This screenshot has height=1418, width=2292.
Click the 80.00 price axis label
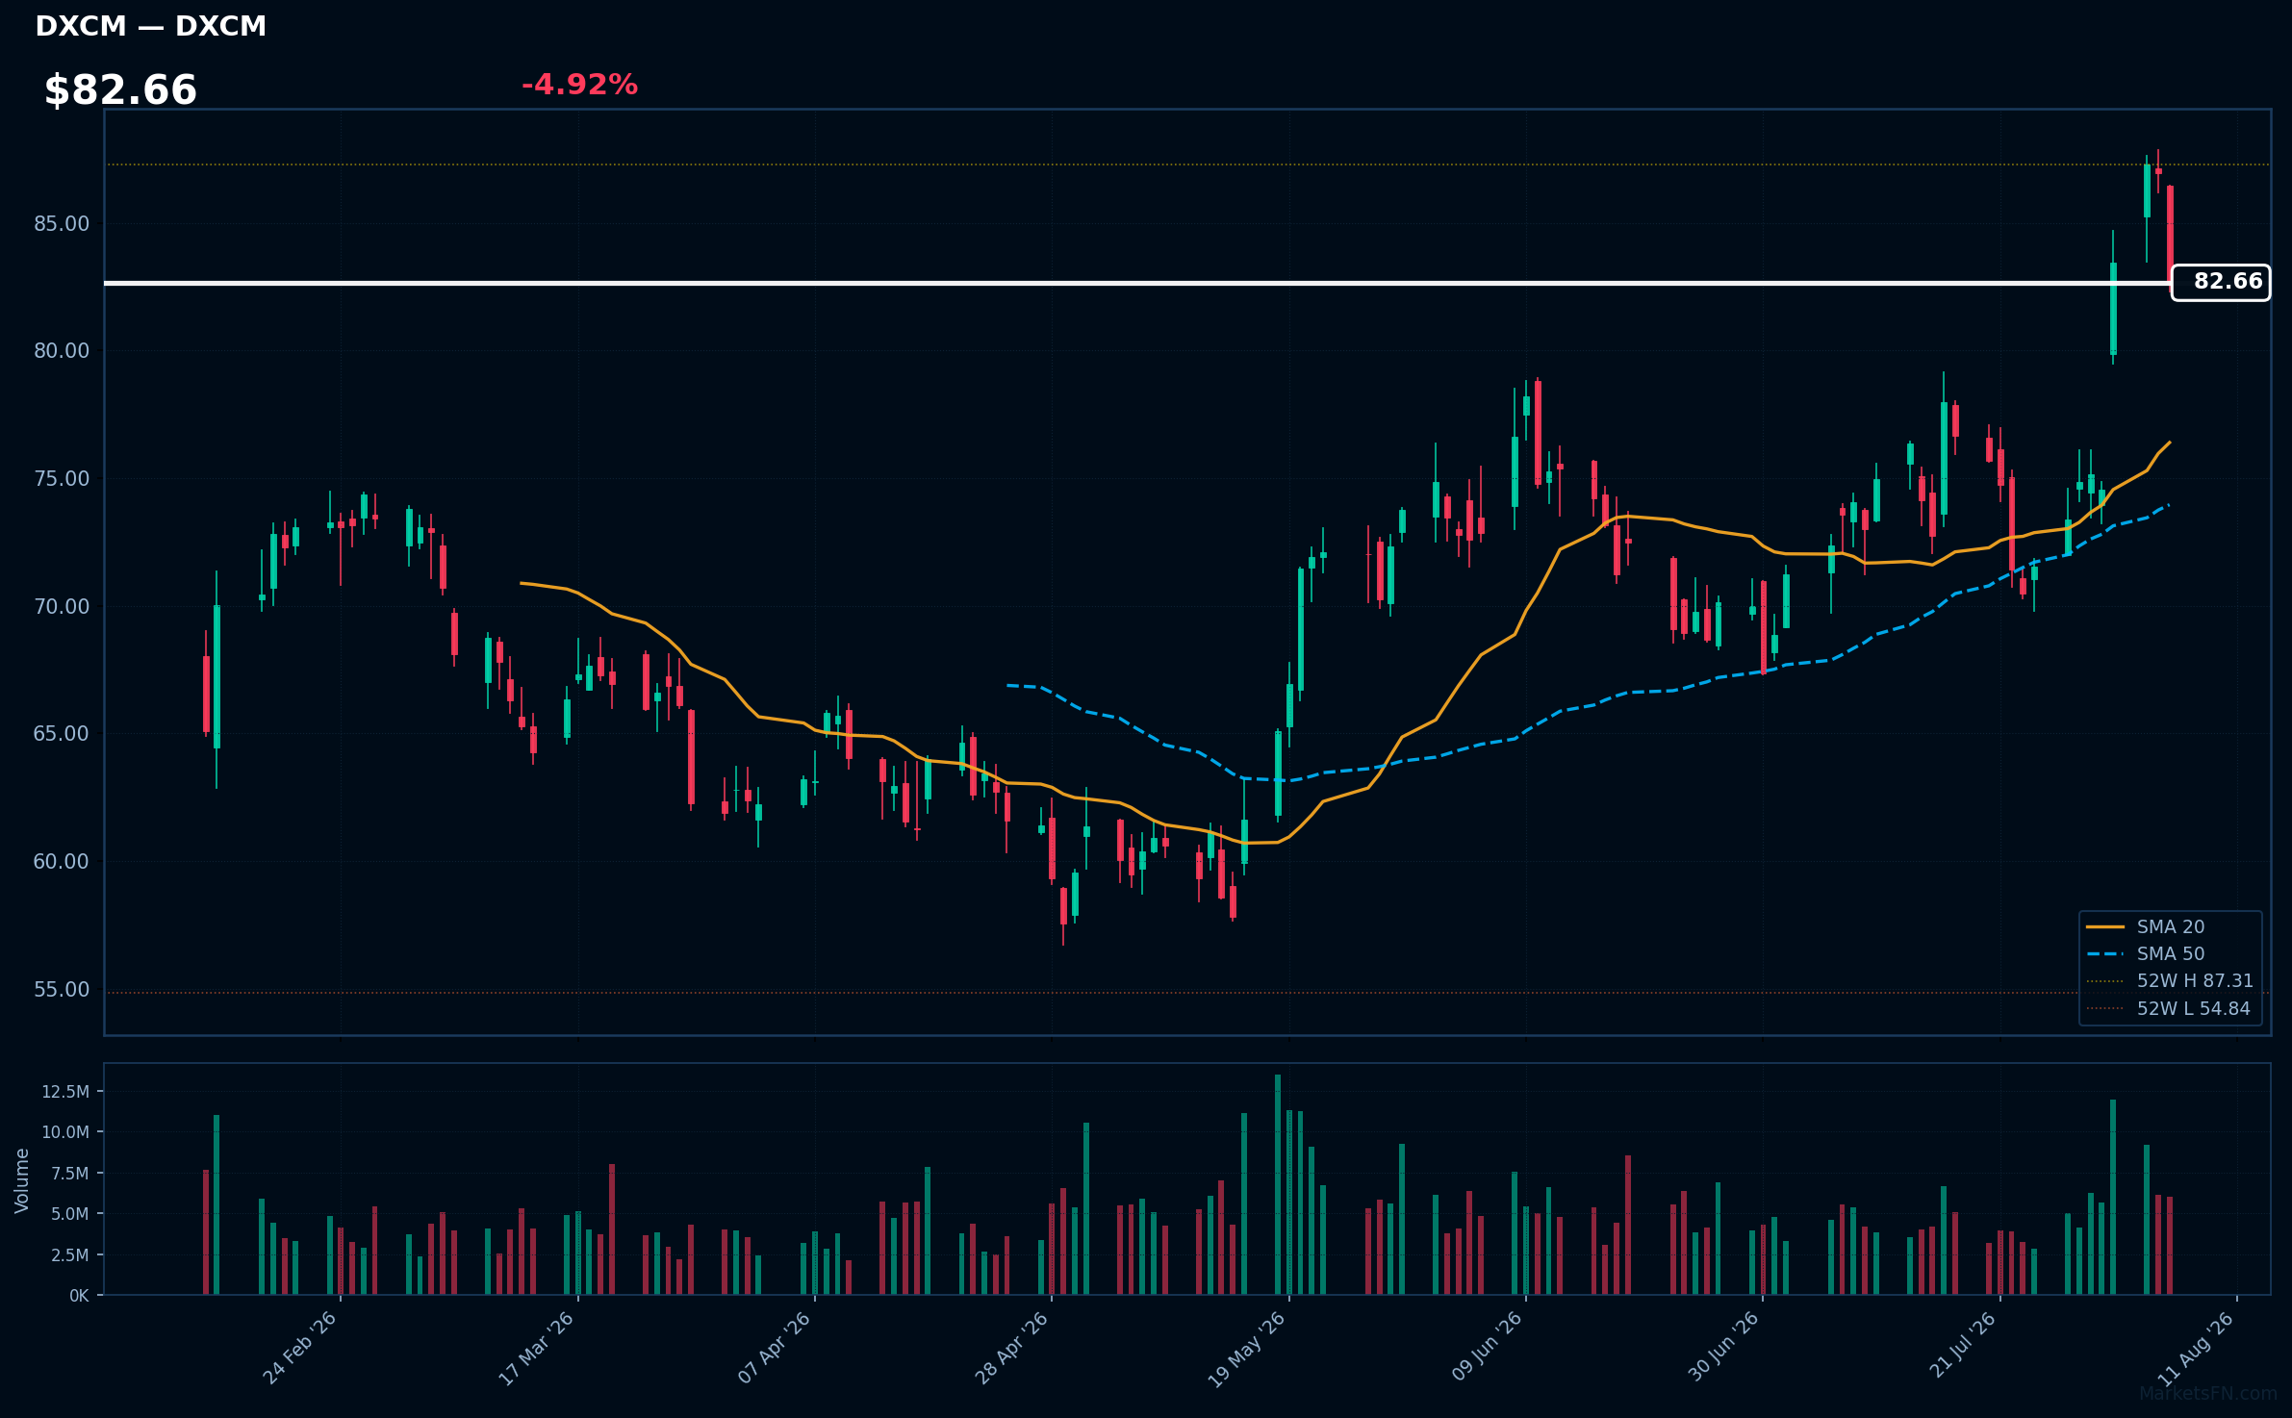click(x=62, y=351)
